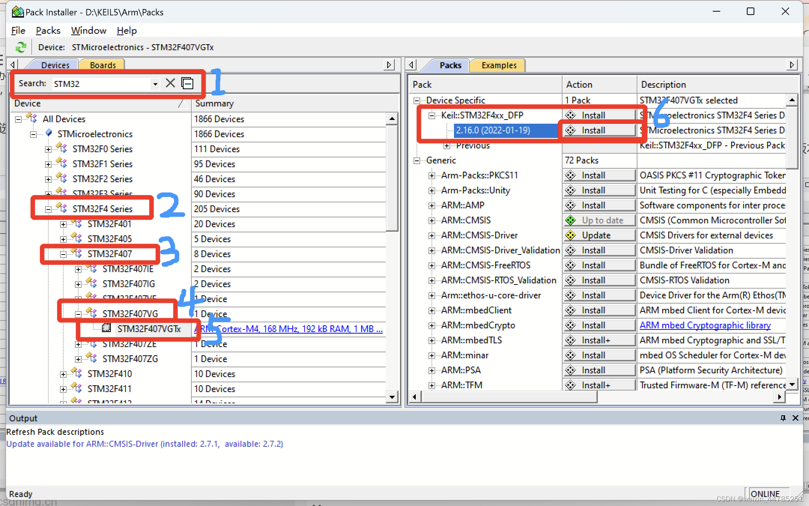Collapse the STM32F4 Series tree node

click(x=48, y=209)
